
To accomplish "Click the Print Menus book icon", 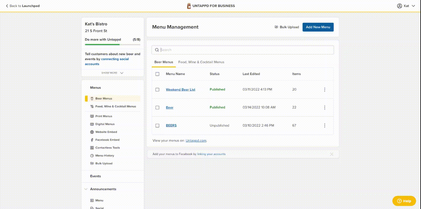I will click(92, 116).
